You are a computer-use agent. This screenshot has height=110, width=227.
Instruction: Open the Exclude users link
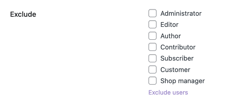[x=168, y=92]
